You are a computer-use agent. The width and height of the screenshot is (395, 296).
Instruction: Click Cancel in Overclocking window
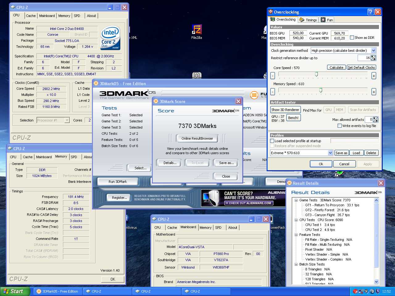coord(344,164)
